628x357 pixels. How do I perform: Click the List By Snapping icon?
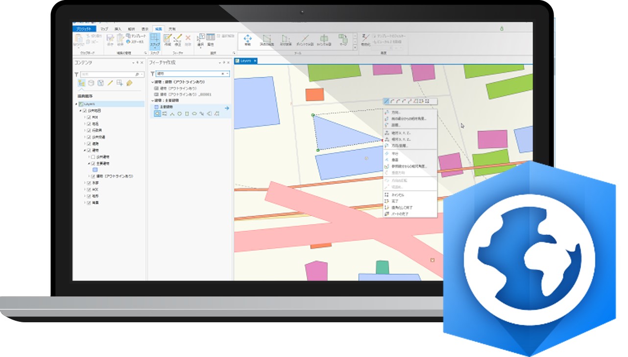(x=120, y=83)
